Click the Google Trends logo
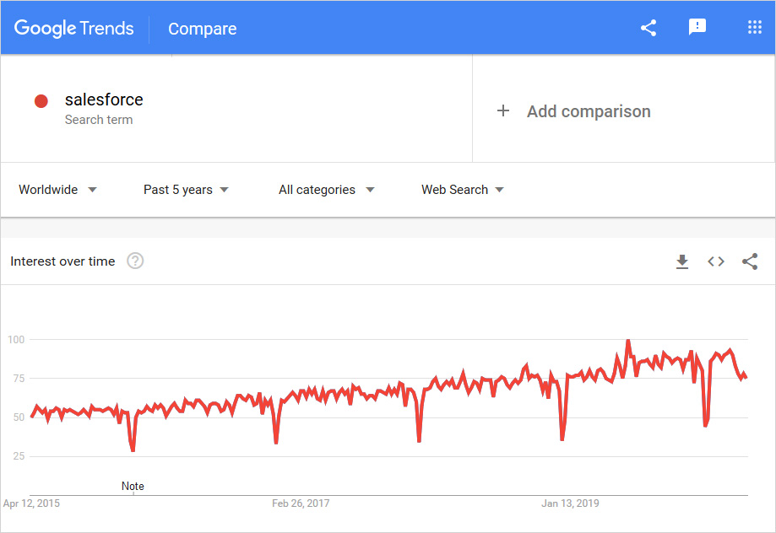The width and height of the screenshot is (776, 533). (x=74, y=28)
